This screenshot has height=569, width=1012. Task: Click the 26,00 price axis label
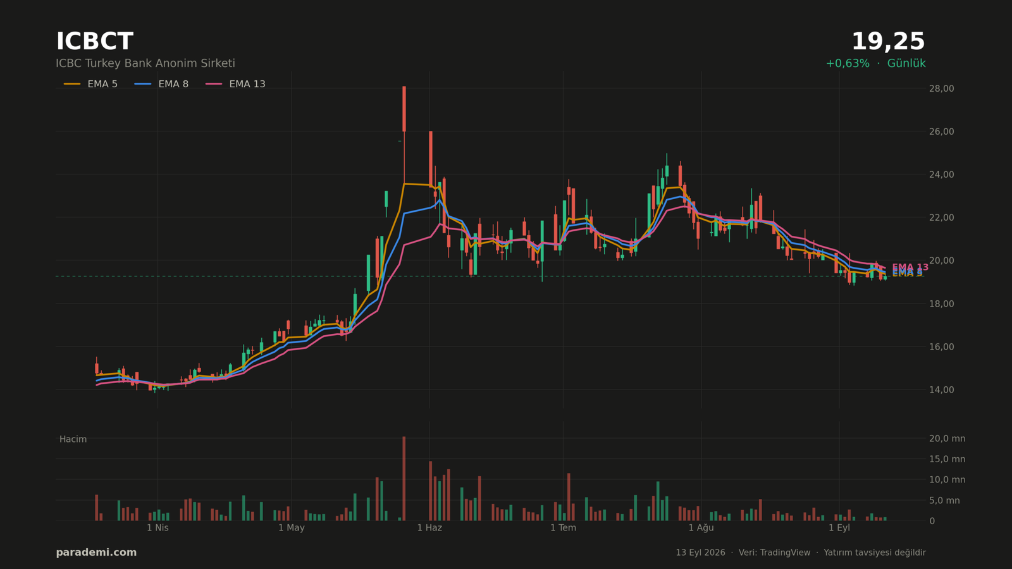(941, 132)
